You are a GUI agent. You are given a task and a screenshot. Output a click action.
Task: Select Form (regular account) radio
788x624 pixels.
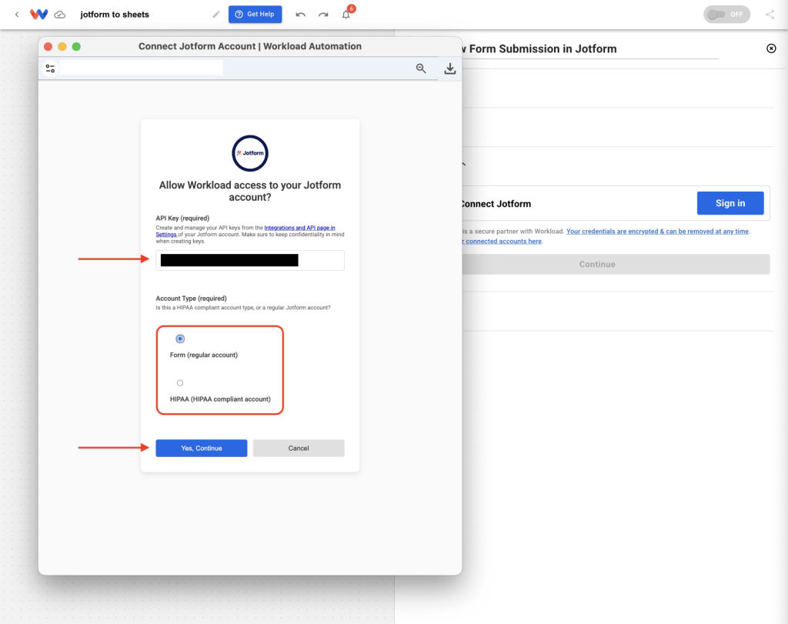(x=180, y=339)
